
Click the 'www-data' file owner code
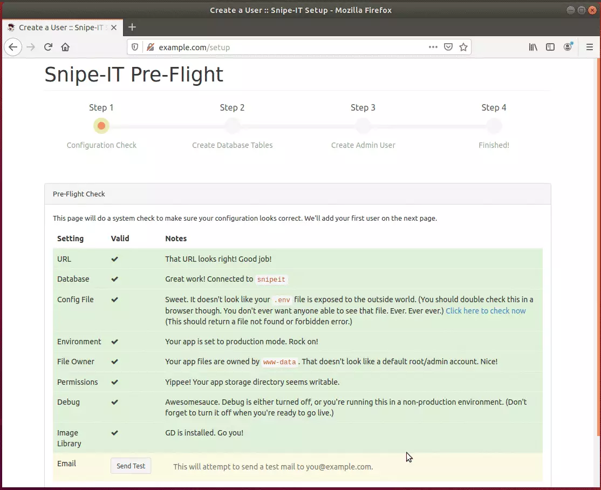coord(279,362)
